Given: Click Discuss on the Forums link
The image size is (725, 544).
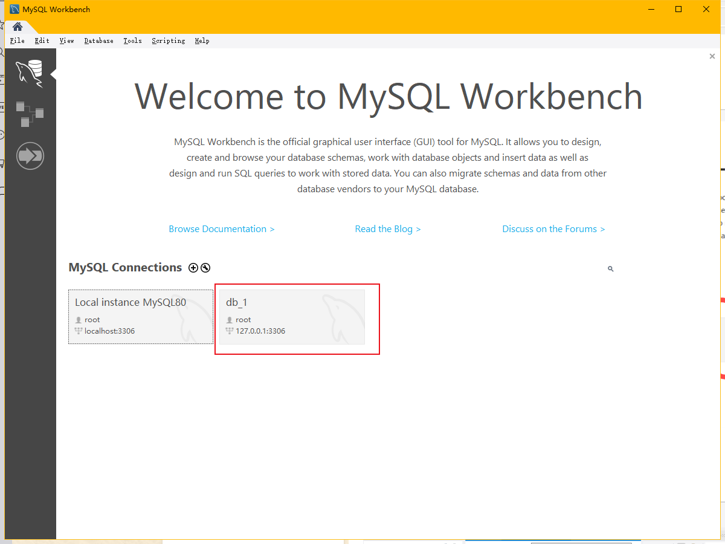Looking at the screenshot, I should tap(553, 229).
